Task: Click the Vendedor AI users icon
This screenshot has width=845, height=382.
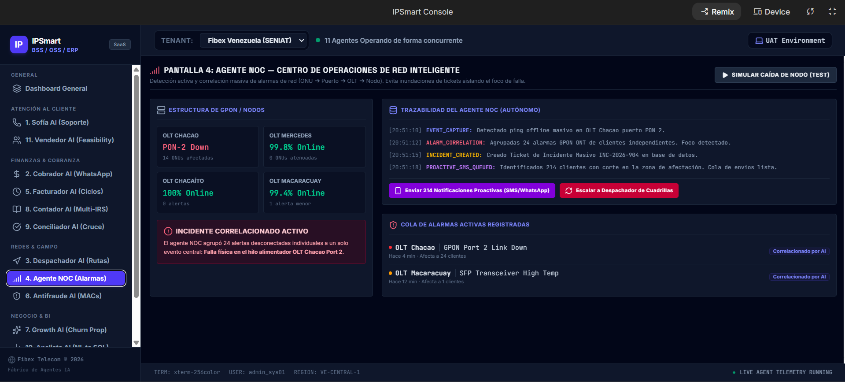Action: pos(17,140)
